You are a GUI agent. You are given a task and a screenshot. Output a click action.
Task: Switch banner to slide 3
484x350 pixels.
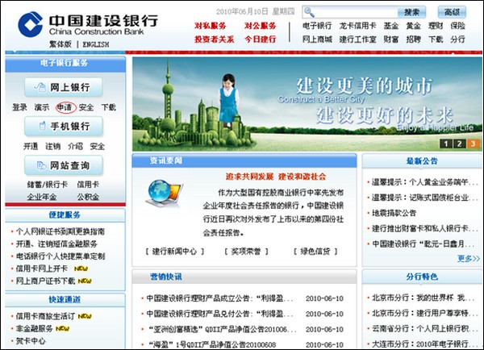point(472,144)
